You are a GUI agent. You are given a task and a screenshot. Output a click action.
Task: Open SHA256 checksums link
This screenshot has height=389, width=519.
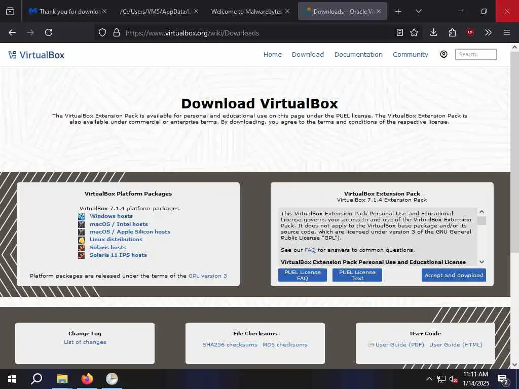[230, 344]
